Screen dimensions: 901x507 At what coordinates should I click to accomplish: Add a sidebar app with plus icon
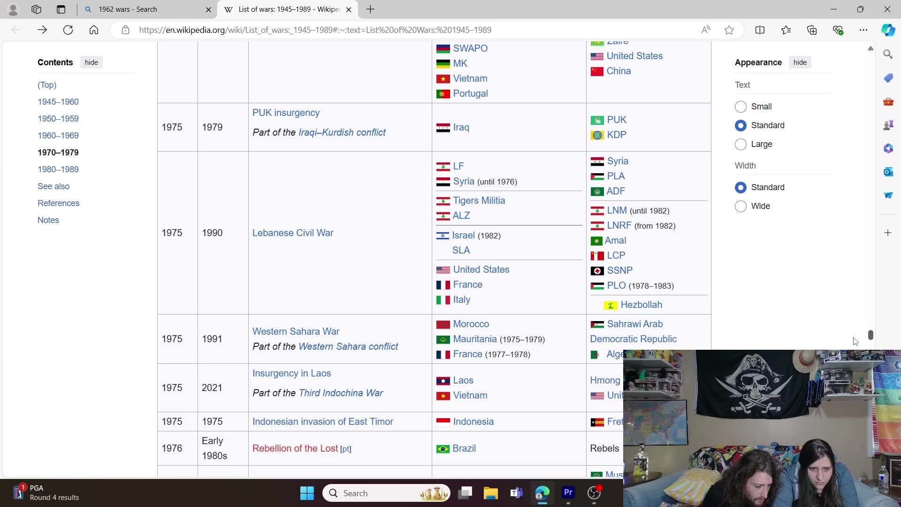pyautogui.click(x=888, y=233)
